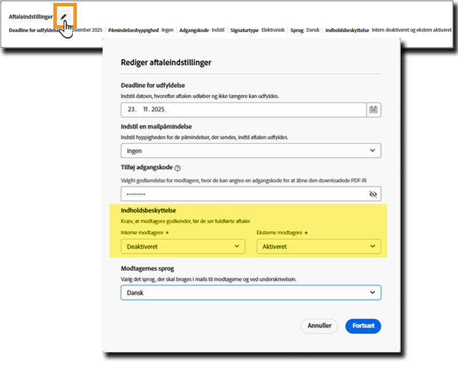Screen dimensions: 458x388
Task: Click Sprog Dansk summary text
Action: click(x=305, y=30)
